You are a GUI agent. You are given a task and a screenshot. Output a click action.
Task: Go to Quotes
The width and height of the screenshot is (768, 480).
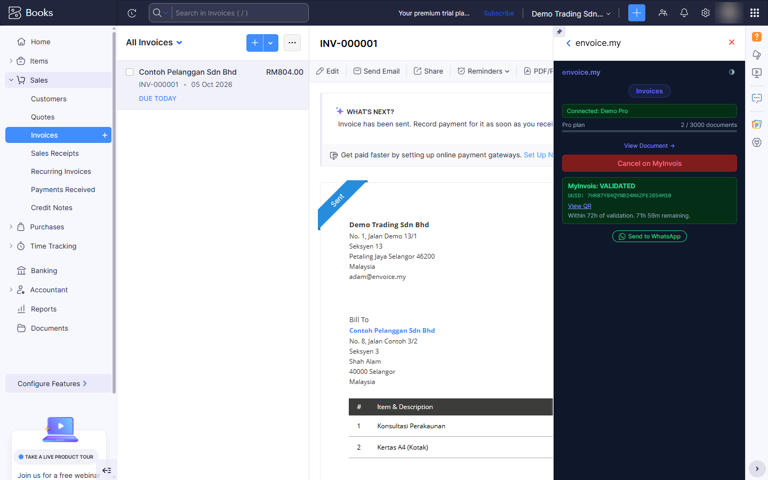(43, 117)
